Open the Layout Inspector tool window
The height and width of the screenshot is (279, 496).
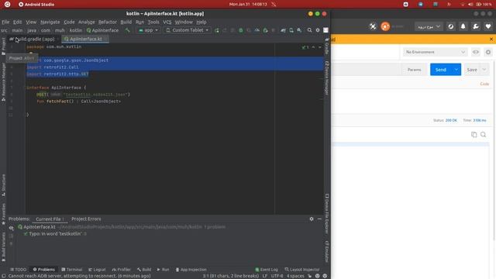pyautogui.click(x=302, y=270)
